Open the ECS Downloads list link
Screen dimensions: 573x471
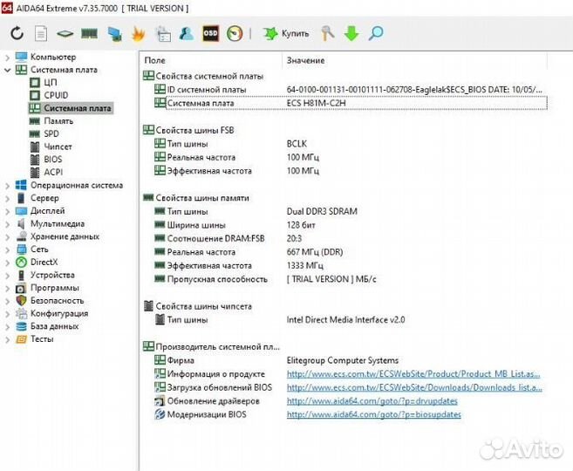pyautogui.click(x=414, y=387)
